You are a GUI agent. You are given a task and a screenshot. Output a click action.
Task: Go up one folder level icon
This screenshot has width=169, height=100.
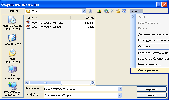point(99,11)
